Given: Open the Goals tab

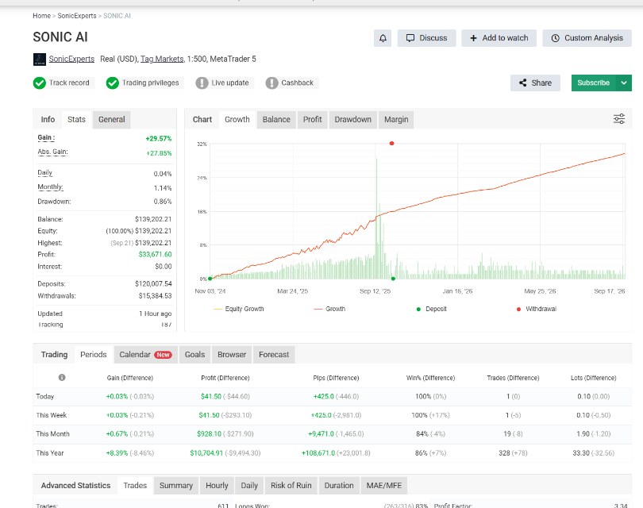Looking at the screenshot, I should [x=194, y=355].
